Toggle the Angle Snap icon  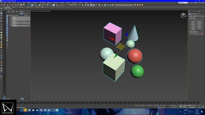click(x=59, y=5)
